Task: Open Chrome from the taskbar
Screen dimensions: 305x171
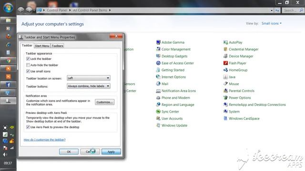Action: pyautogui.click(x=8, y=61)
